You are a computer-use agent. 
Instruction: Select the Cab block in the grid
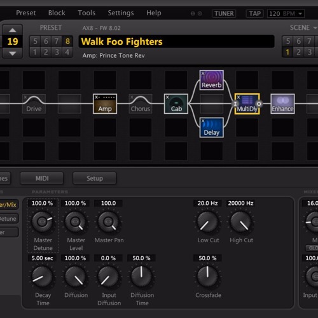click(x=176, y=104)
